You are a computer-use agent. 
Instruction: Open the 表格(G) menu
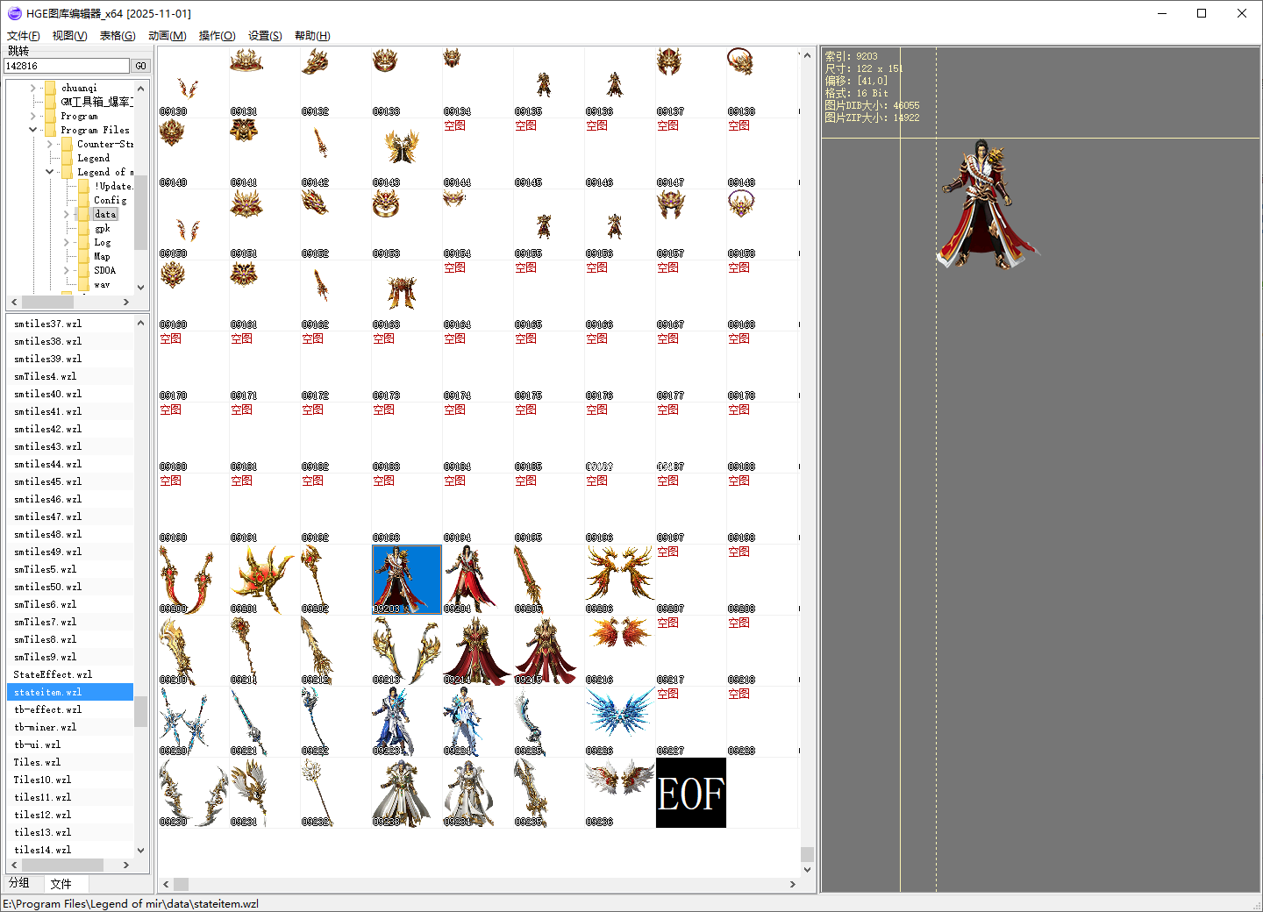coord(118,36)
